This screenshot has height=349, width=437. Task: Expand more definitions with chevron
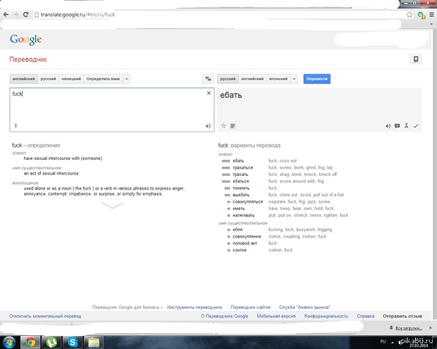point(113,205)
